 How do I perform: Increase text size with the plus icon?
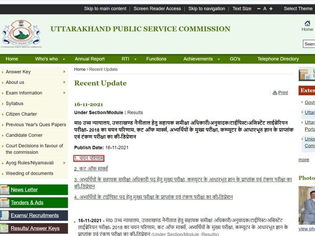pyautogui.click(x=271, y=8)
